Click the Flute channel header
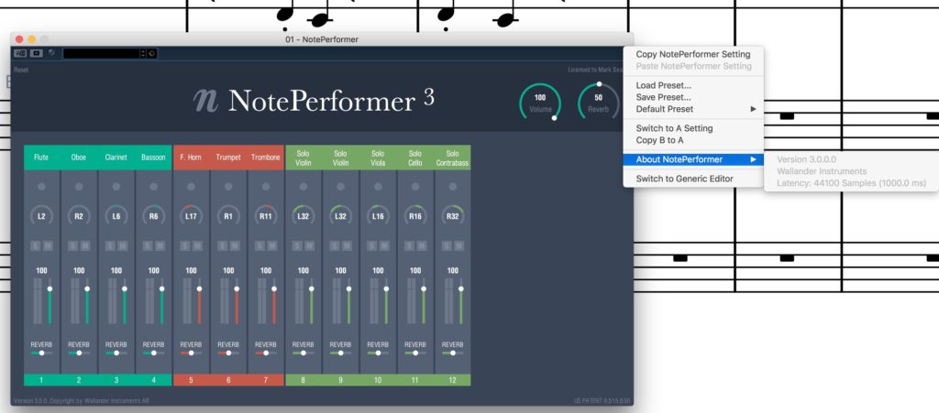The image size is (939, 413). 41,158
